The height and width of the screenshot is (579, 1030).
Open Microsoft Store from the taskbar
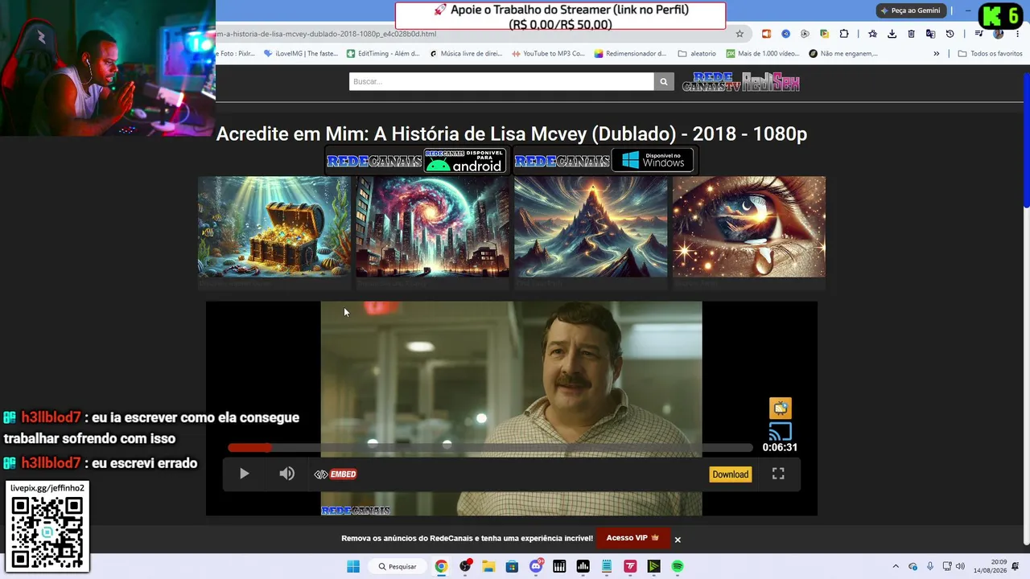[512, 566]
